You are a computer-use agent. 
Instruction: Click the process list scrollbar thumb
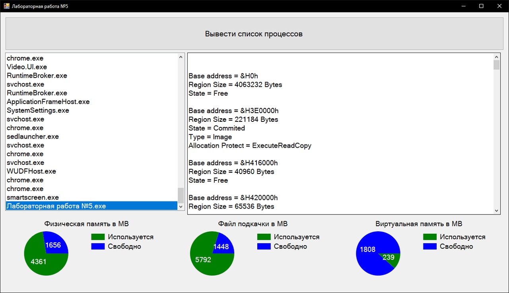[181, 195]
